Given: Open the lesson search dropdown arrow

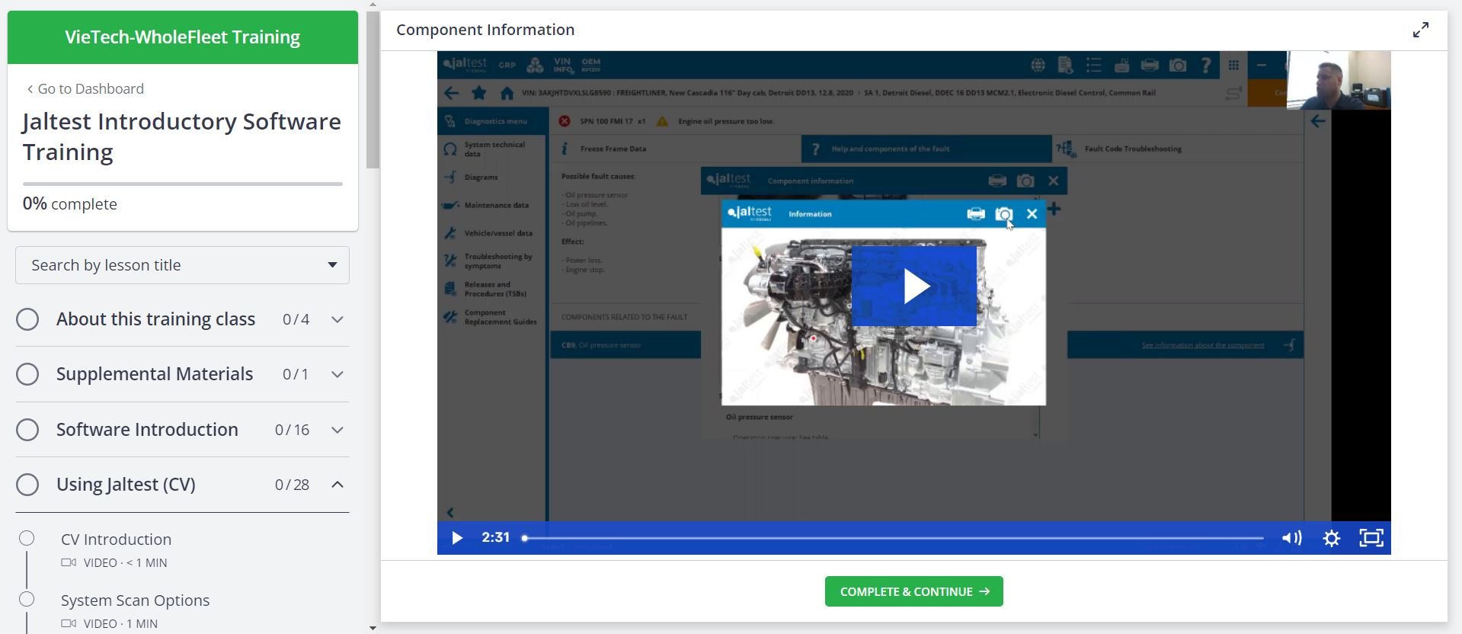Looking at the screenshot, I should (x=332, y=265).
